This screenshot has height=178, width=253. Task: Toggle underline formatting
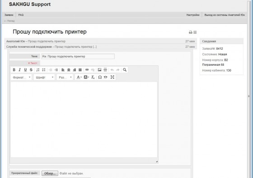coord(25,70)
